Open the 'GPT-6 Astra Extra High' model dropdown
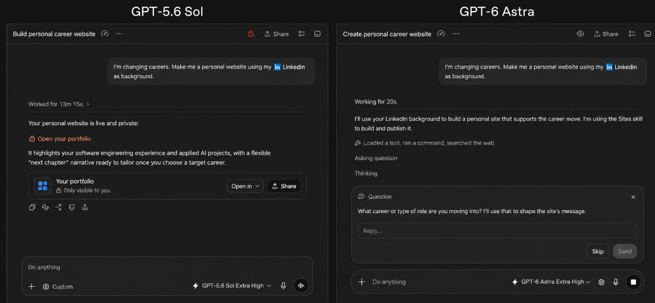 pyautogui.click(x=551, y=282)
